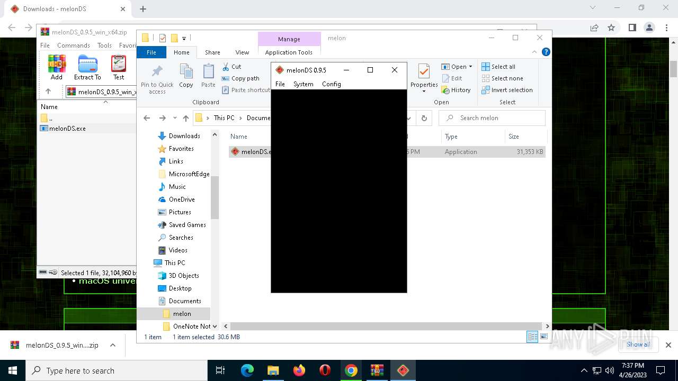Screen dimensions: 678x381
Task: Switch to Share ribbon tab
Action: pyautogui.click(x=212, y=52)
